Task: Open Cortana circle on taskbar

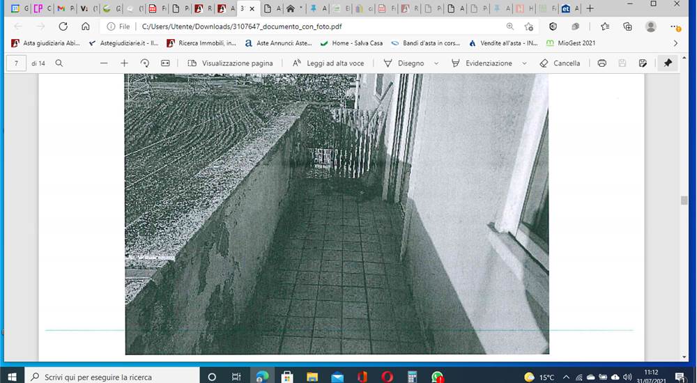Action: 212,377
